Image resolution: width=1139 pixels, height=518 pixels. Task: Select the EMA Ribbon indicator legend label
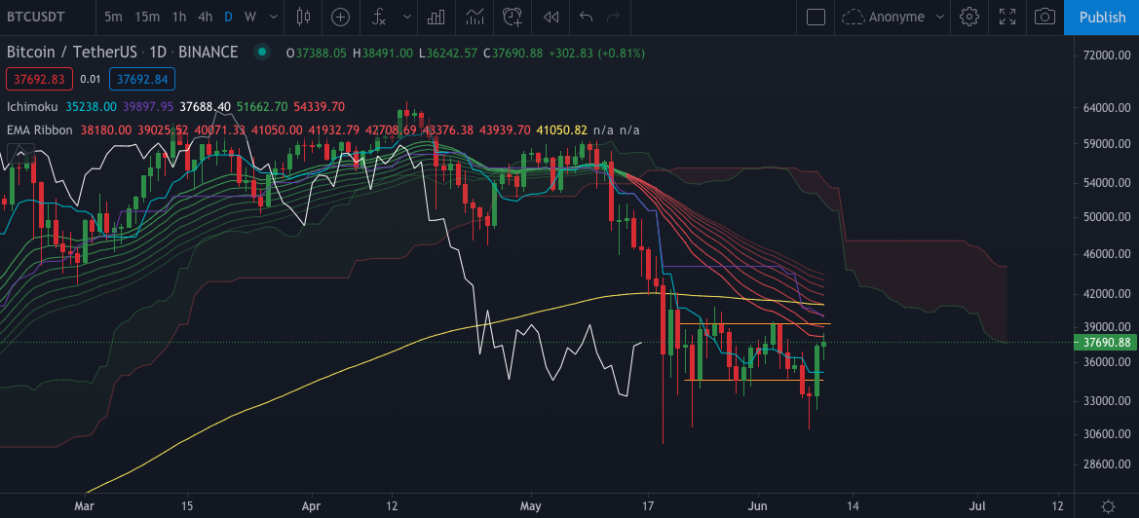[x=40, y=129]
